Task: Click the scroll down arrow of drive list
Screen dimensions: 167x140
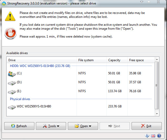Action: [157, 114]
